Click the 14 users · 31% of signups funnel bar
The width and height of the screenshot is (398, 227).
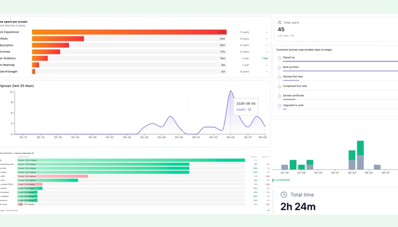point(53,176)
